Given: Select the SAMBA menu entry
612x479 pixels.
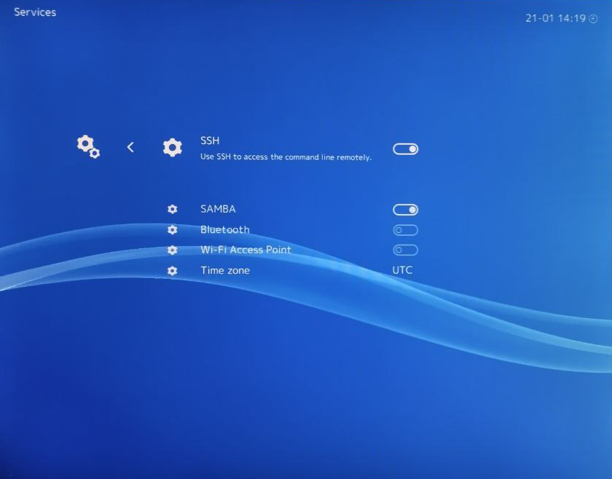Looking at the screenshot, I should (218, 209).
